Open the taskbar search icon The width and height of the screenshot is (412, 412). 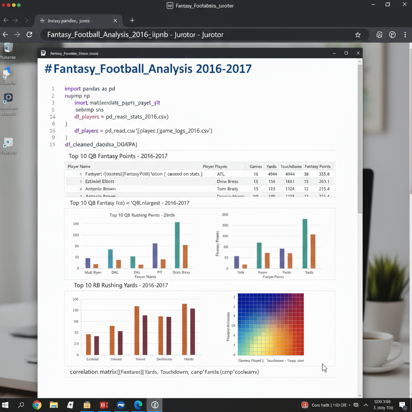pos(21,405)
